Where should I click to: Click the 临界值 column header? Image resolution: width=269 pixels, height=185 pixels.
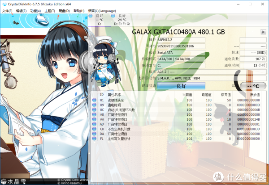[x=226, y=95]
